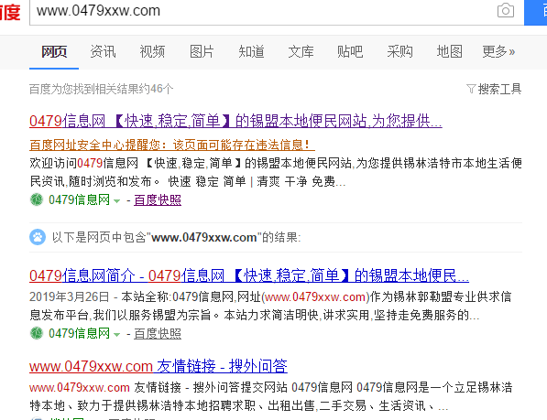Click the 百度网址安全中心提醒您 warning link
Image resolution: width=547 pixels, height=420 pixels.
pyautogui.click(x=172, y=145)
